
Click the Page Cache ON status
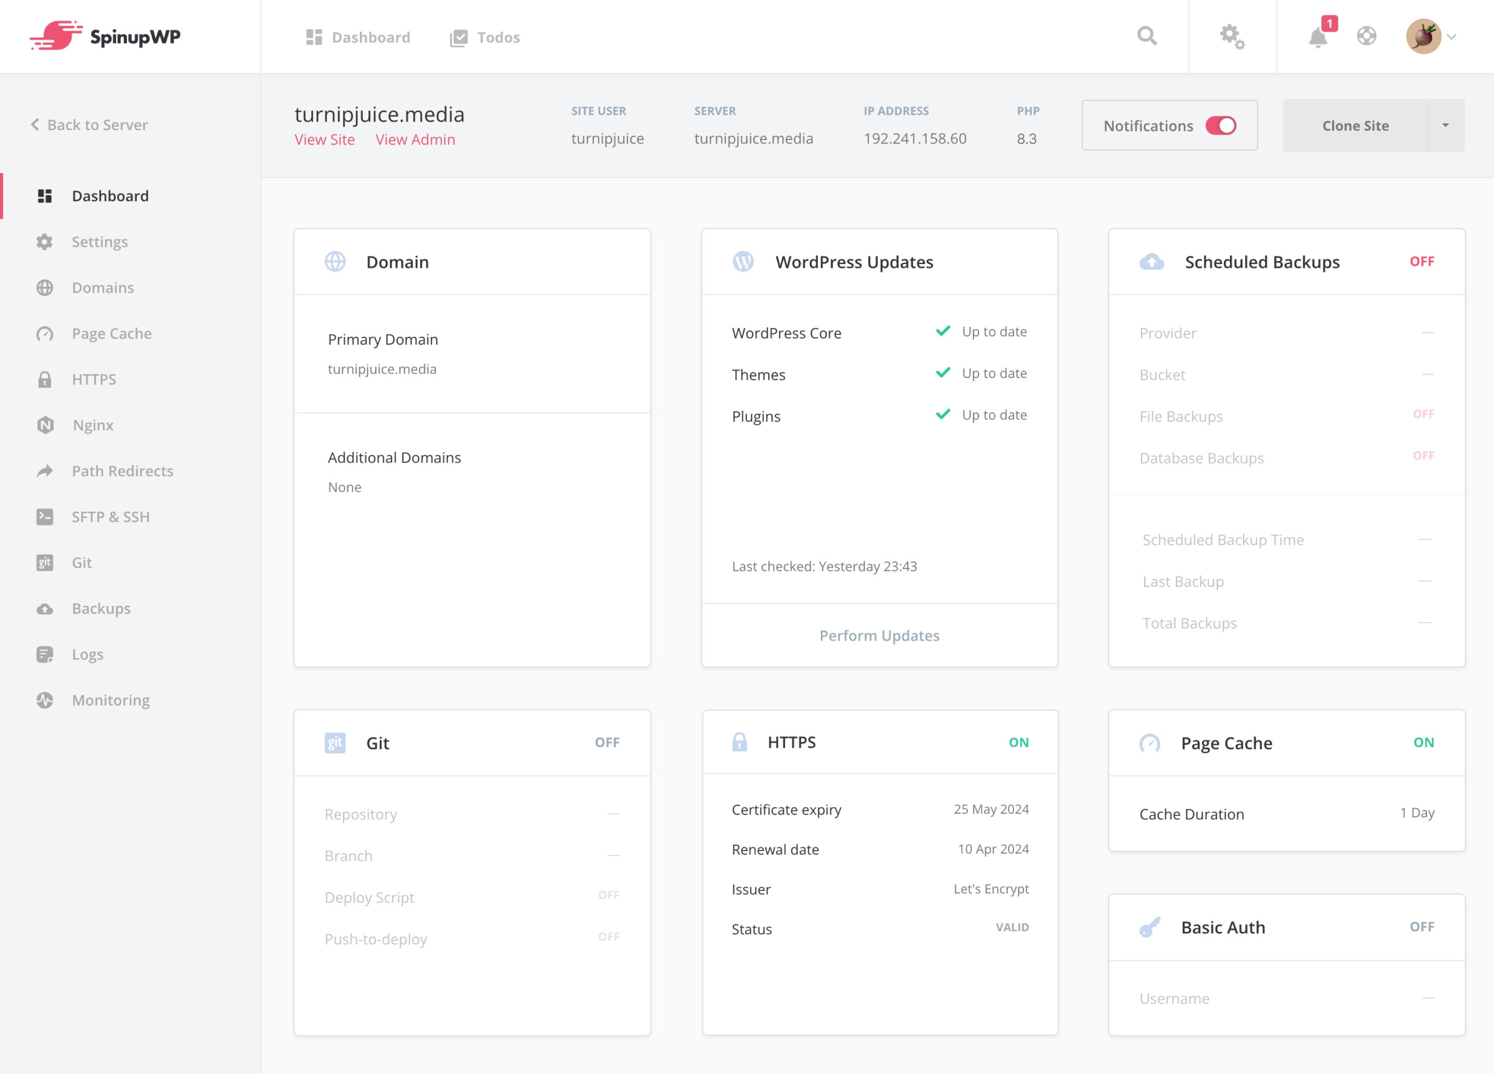click(1424, 743)
